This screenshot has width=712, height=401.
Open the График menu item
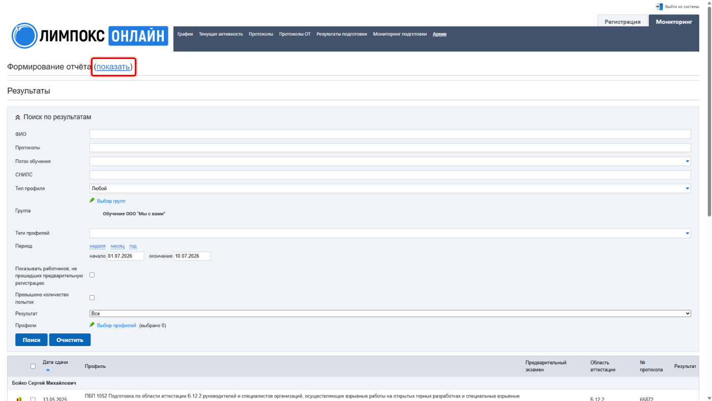[x=185, y=34]
